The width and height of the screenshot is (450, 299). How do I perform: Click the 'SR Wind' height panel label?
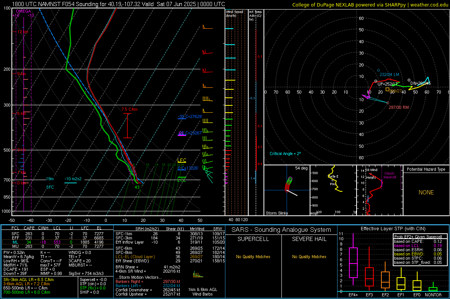(371, 174)
